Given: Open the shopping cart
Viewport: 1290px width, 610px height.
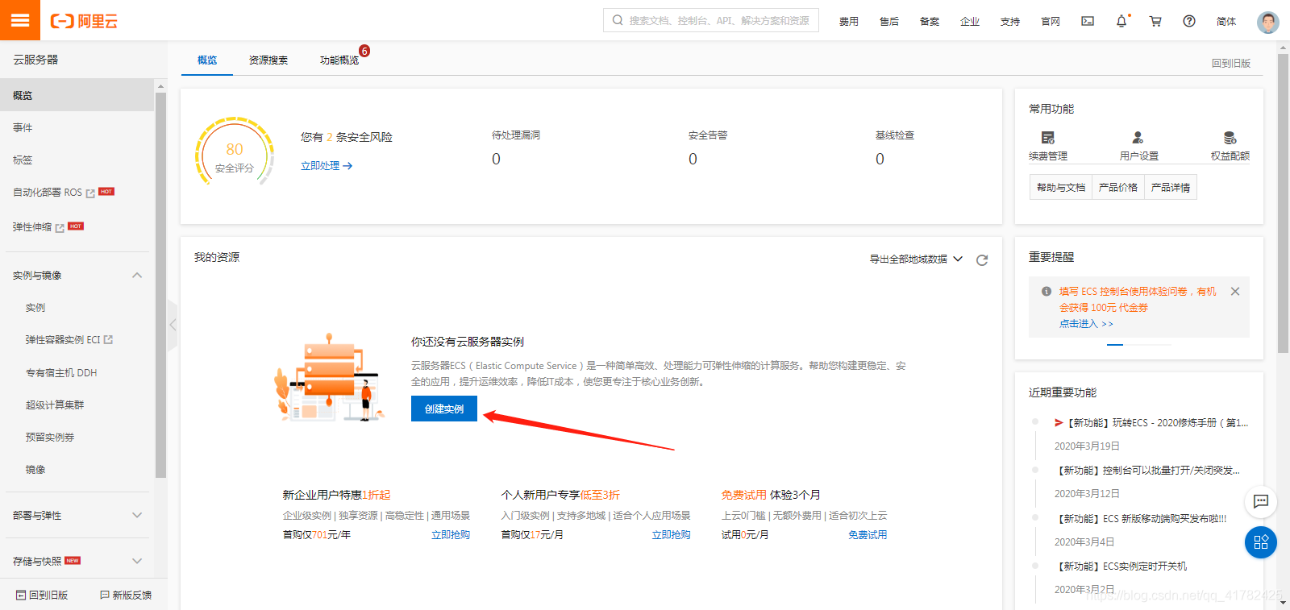Looking at the screenshot, I should [x=1155, y=21].
